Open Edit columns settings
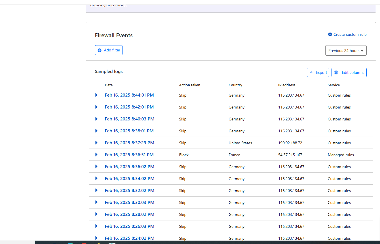Image resolution: width=380 pixels, height=244 pixels. (x=349, y=72)
